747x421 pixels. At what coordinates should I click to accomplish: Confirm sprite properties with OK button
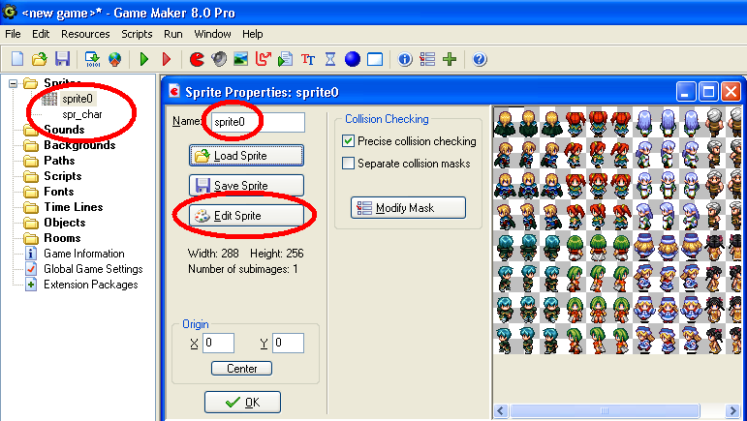click(242, 403)
